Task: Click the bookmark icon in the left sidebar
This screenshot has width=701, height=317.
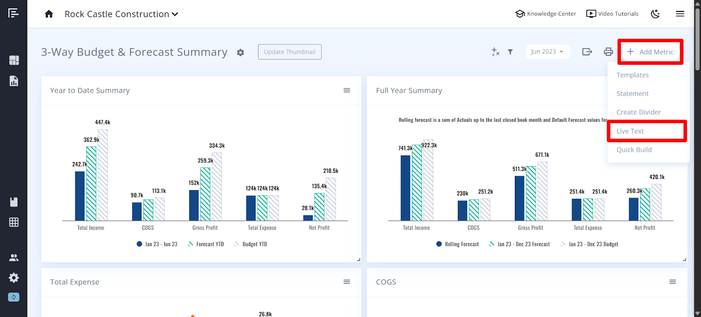Action: tap(14, 202)
